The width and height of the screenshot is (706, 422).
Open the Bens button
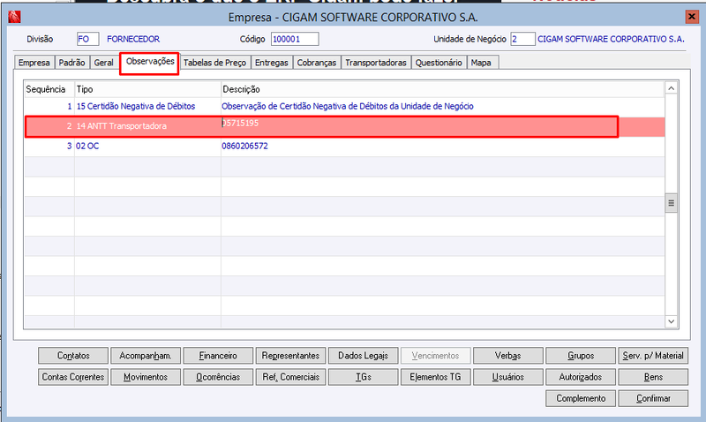653,377
